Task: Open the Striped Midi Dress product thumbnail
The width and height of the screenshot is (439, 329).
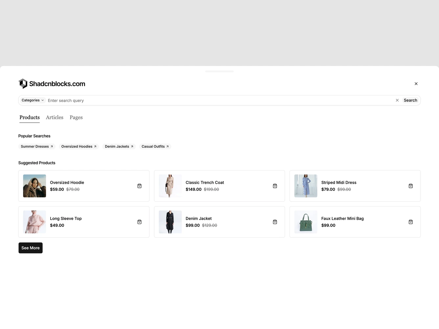Action: [306, 186]
